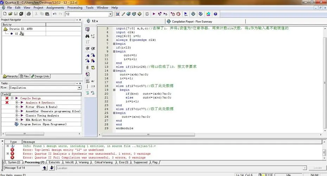
Task: Run the Assembler task play button
Action: (x=22, y=111)
